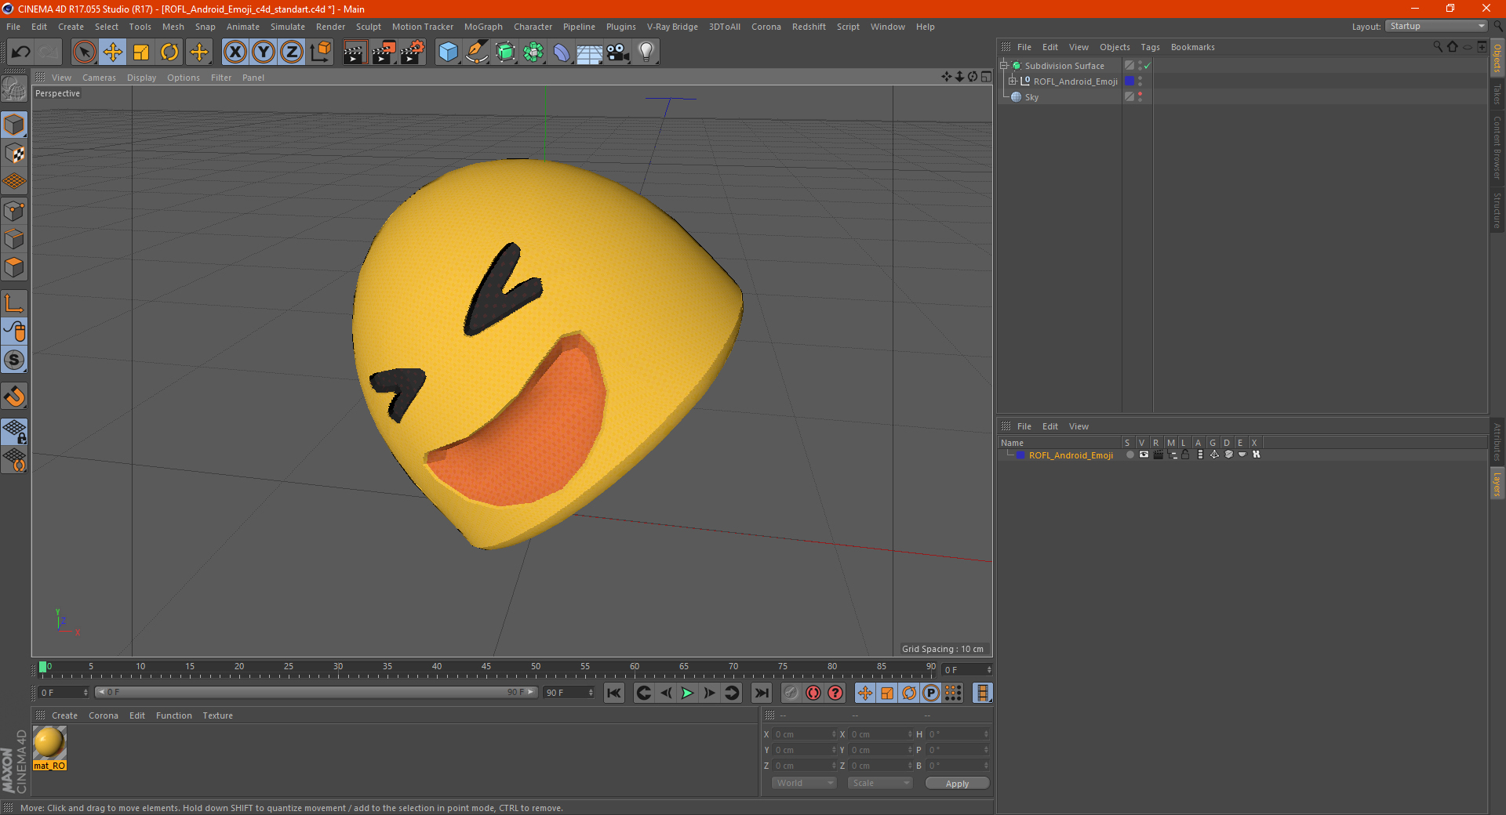Select the Live Selection tool
Viewport: 1506px width, 815px height.
(84, 53)
